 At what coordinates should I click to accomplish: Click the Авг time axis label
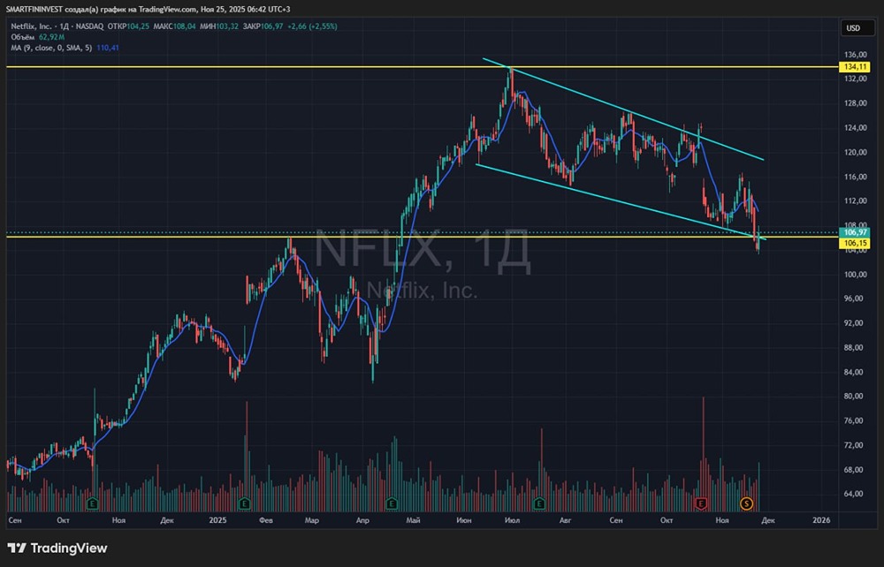[x=565, y=520]
